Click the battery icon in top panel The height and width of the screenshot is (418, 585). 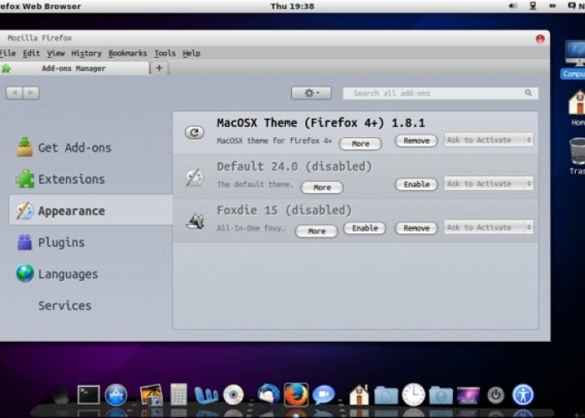(x=552, y=6)
